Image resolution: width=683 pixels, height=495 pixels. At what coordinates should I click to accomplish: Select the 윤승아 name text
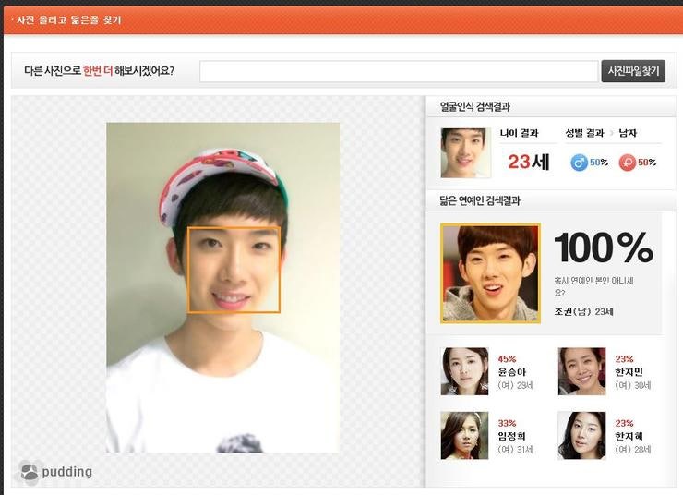click(x=511, y=372)
